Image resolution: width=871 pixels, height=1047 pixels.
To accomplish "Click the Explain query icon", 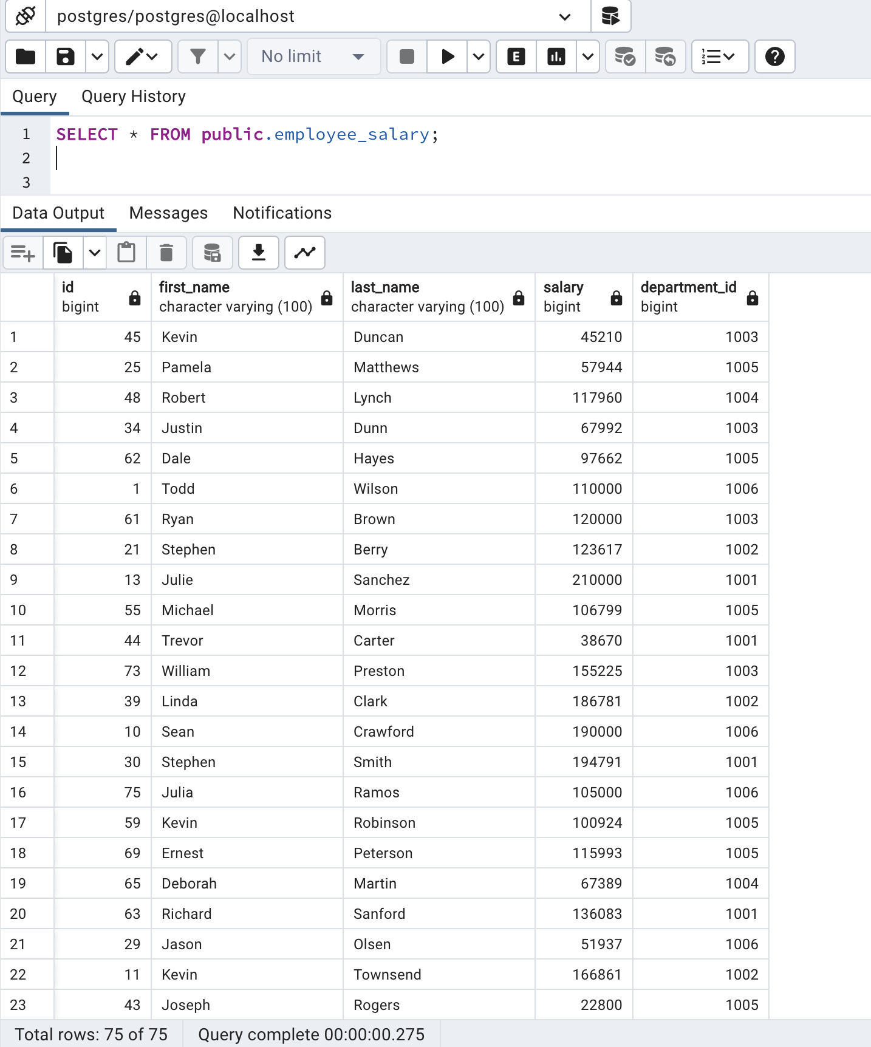I will click(516, 56).
